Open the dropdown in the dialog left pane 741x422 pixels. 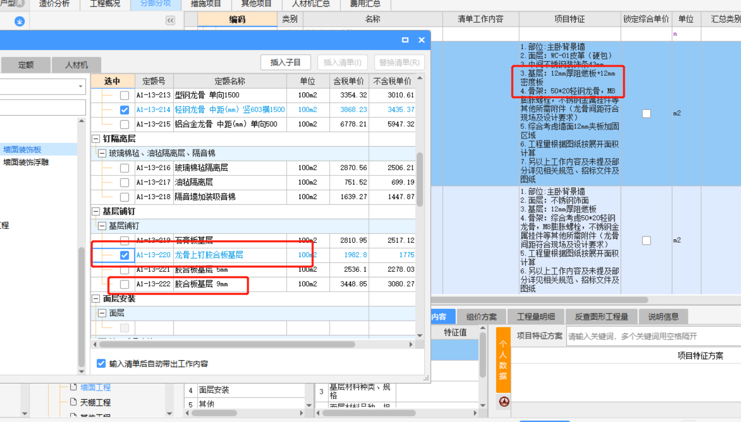(x=80, y=86)
